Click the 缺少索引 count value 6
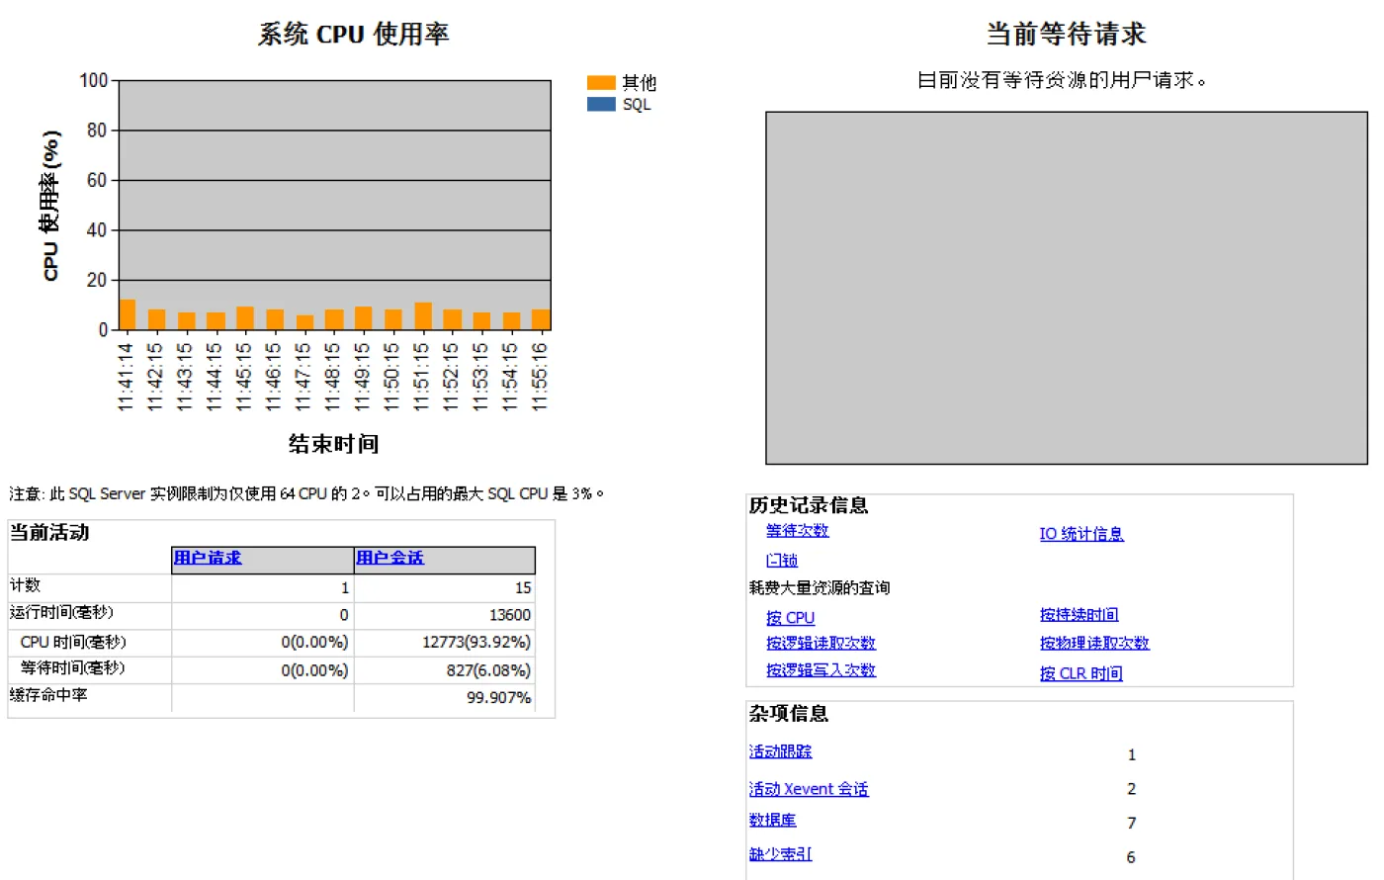 1131,857
